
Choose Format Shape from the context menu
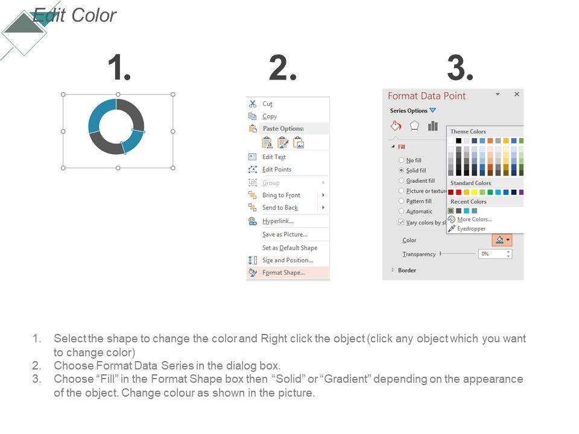click(283, 272)
